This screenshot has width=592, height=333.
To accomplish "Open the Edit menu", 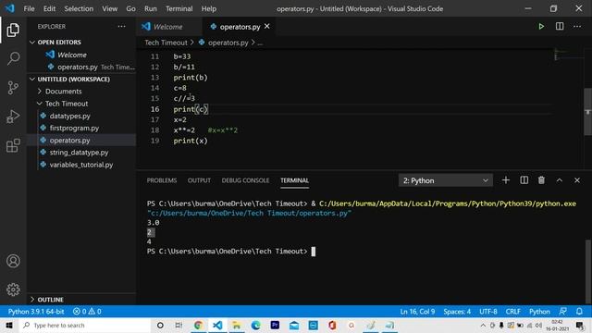I will pyautogui.click(x=49, y=8).
